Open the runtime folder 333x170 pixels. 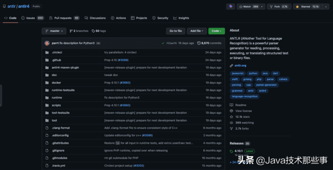(57, 98)
